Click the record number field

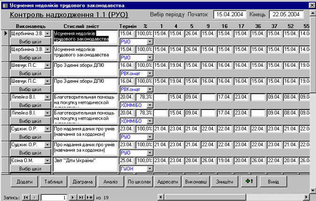pos(54,197)
